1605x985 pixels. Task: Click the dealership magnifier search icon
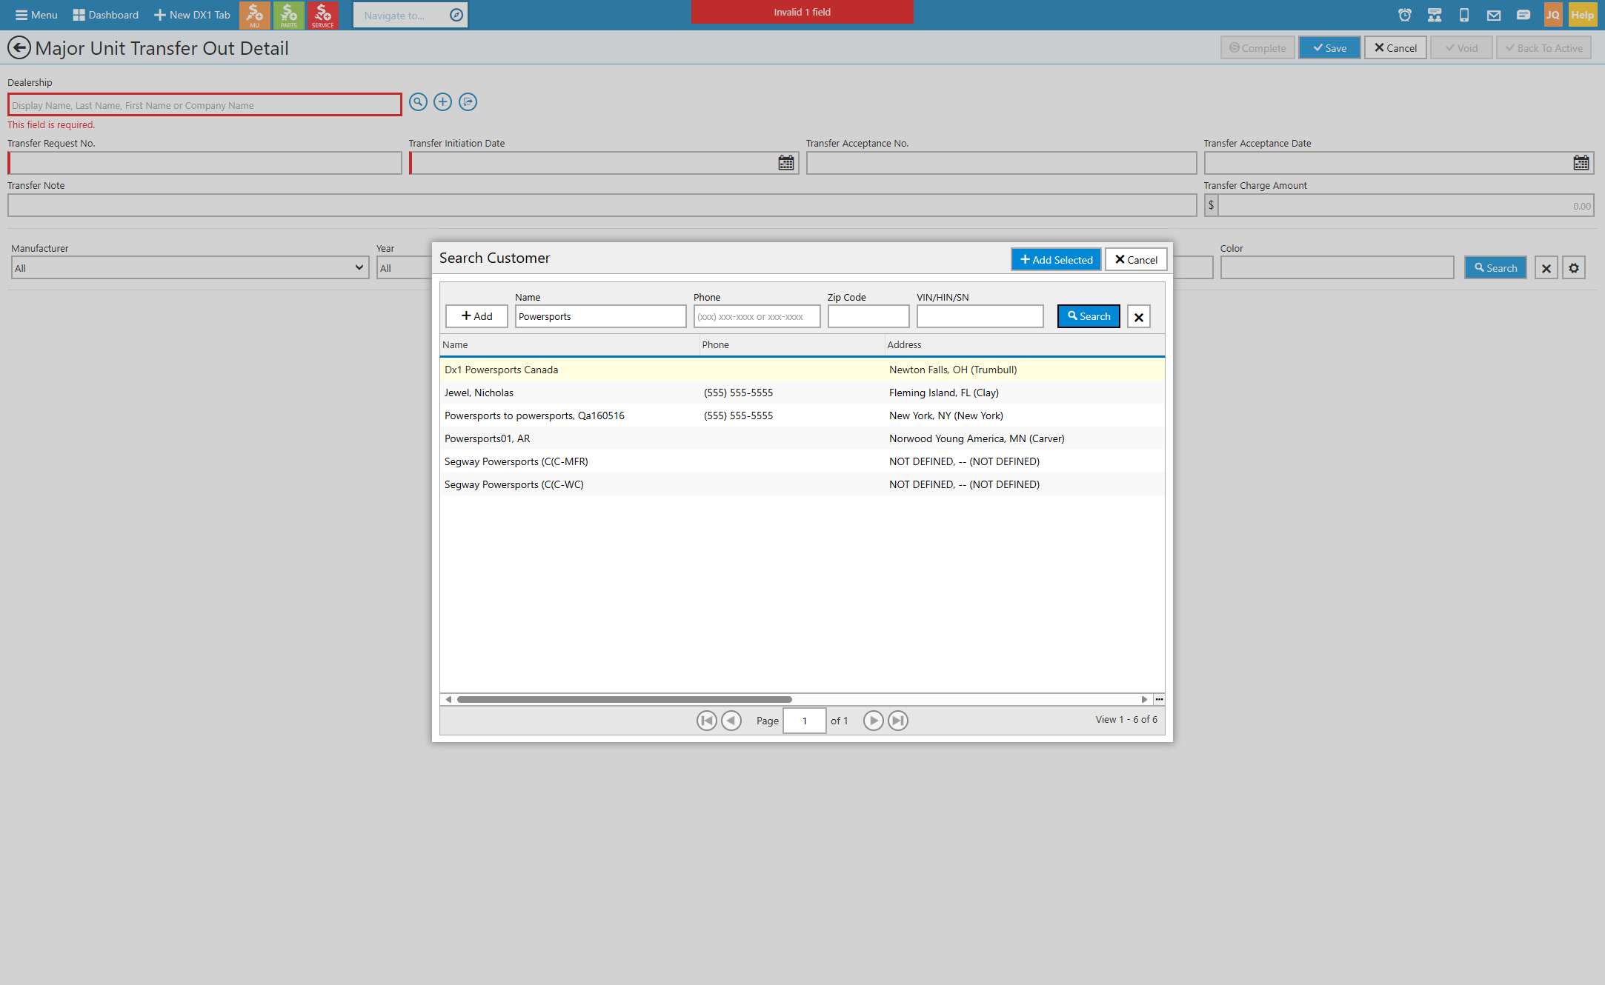click(x=418, y=102)
